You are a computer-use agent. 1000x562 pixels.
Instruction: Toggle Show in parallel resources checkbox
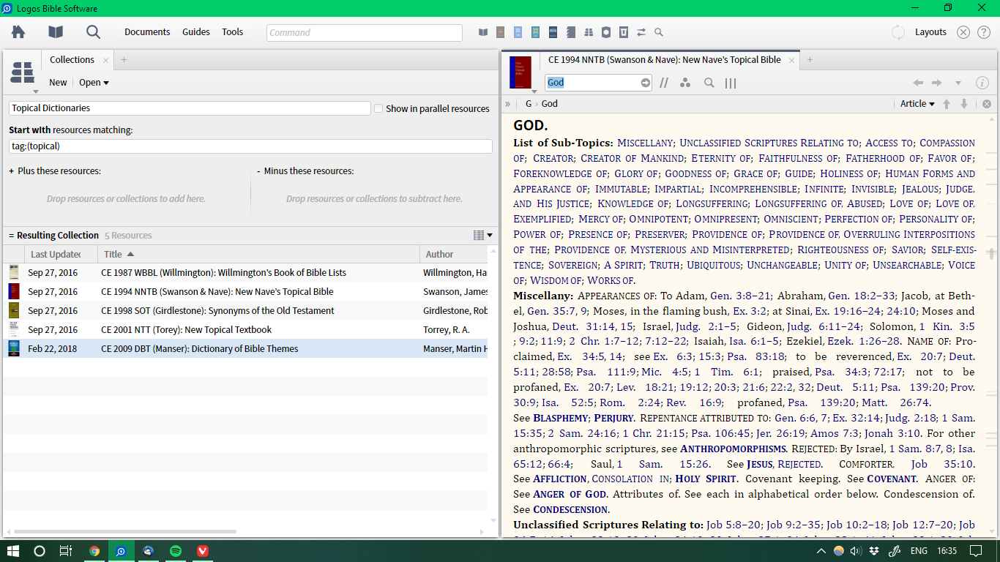click(378, 108)
